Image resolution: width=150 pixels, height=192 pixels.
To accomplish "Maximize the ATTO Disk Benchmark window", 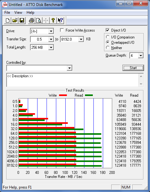I will 129,3.
